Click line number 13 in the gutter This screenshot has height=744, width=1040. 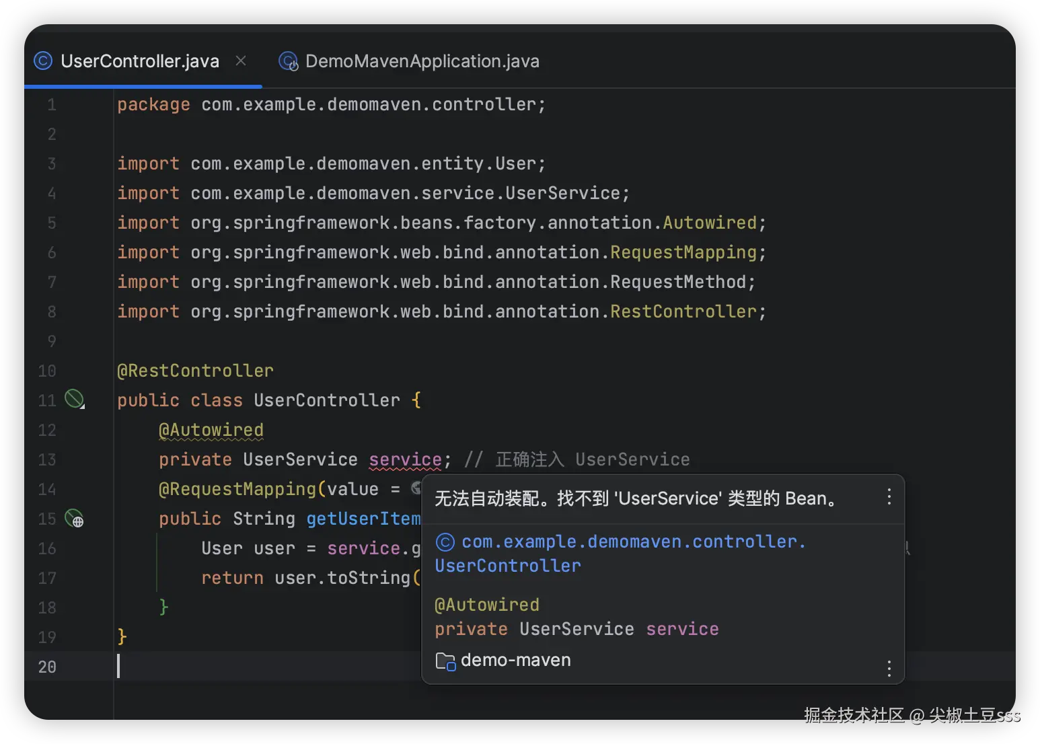click(x=47, y=459)
